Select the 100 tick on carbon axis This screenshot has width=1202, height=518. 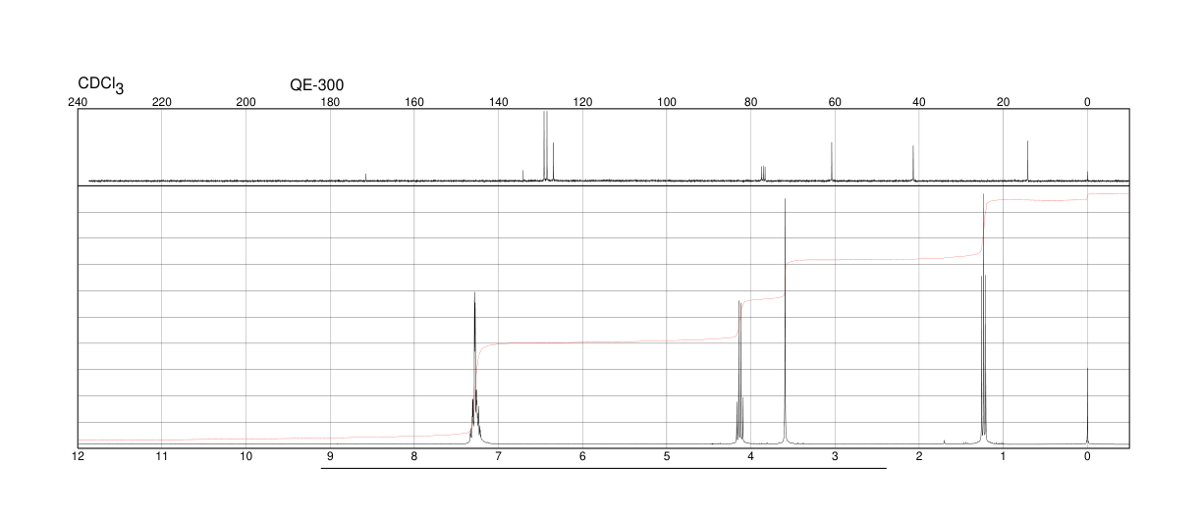[667, 102]
